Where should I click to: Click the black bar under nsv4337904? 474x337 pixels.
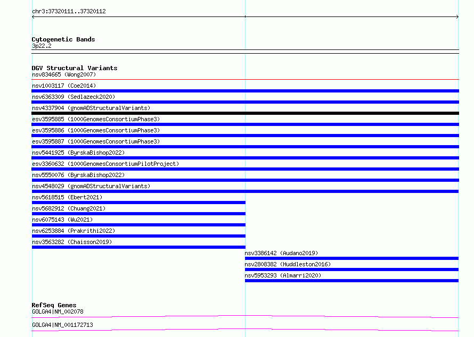coord(245,113)
